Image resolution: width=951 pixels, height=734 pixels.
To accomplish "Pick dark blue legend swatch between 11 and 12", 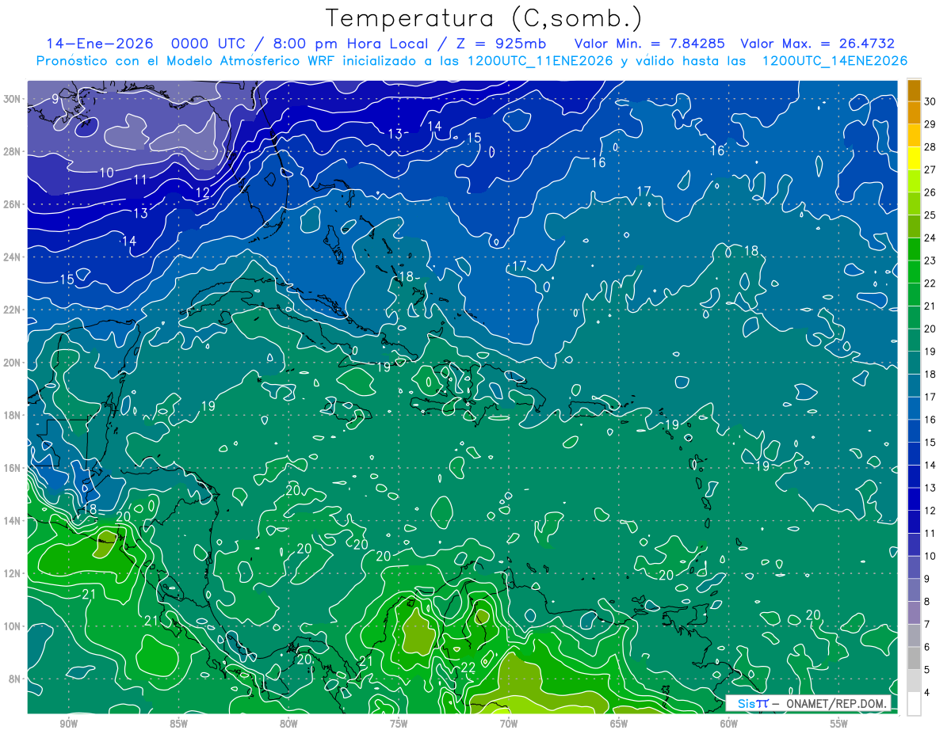I will coord(914,523).
